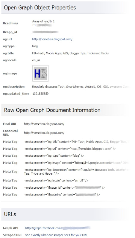Click the og:title value starting 'HB~Tech, Mobile Apps'
The width and height of the screenshot is (135, 238).
(70, 53)
